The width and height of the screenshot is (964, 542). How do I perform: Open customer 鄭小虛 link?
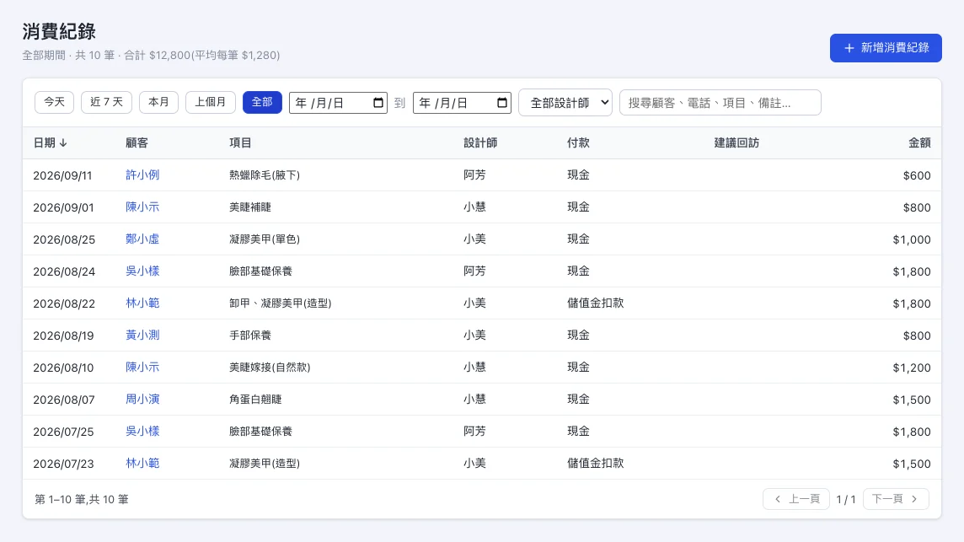coord(142,239)
